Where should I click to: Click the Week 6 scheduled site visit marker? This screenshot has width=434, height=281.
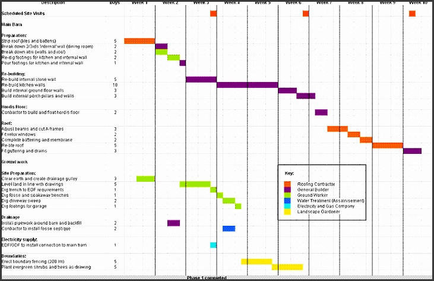(306, 13)
